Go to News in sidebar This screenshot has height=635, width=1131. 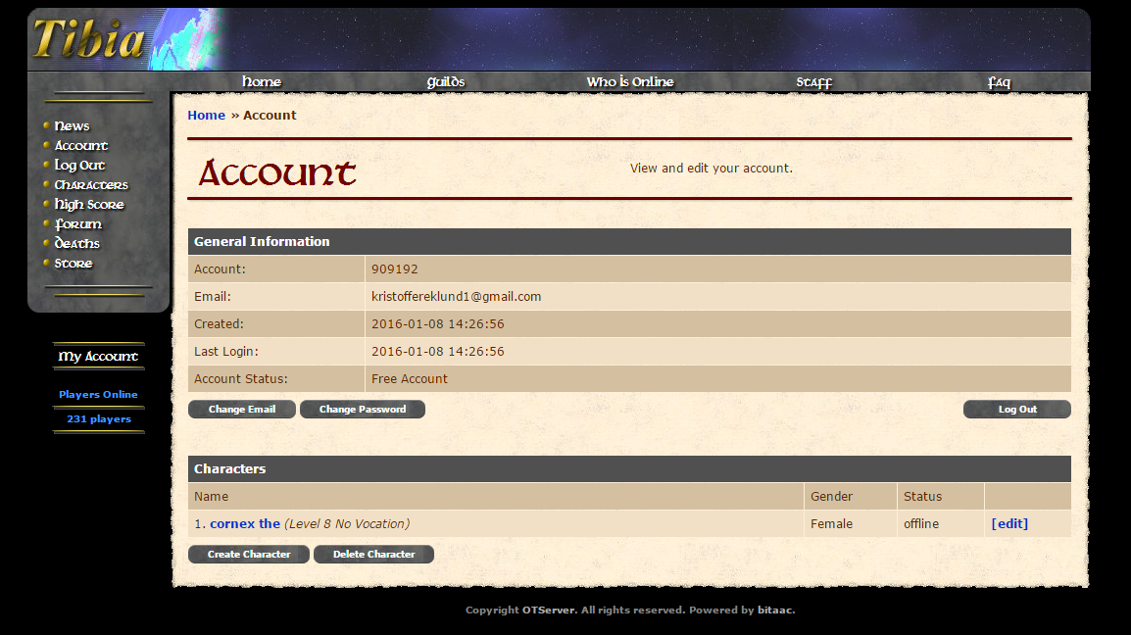point(72,125)
